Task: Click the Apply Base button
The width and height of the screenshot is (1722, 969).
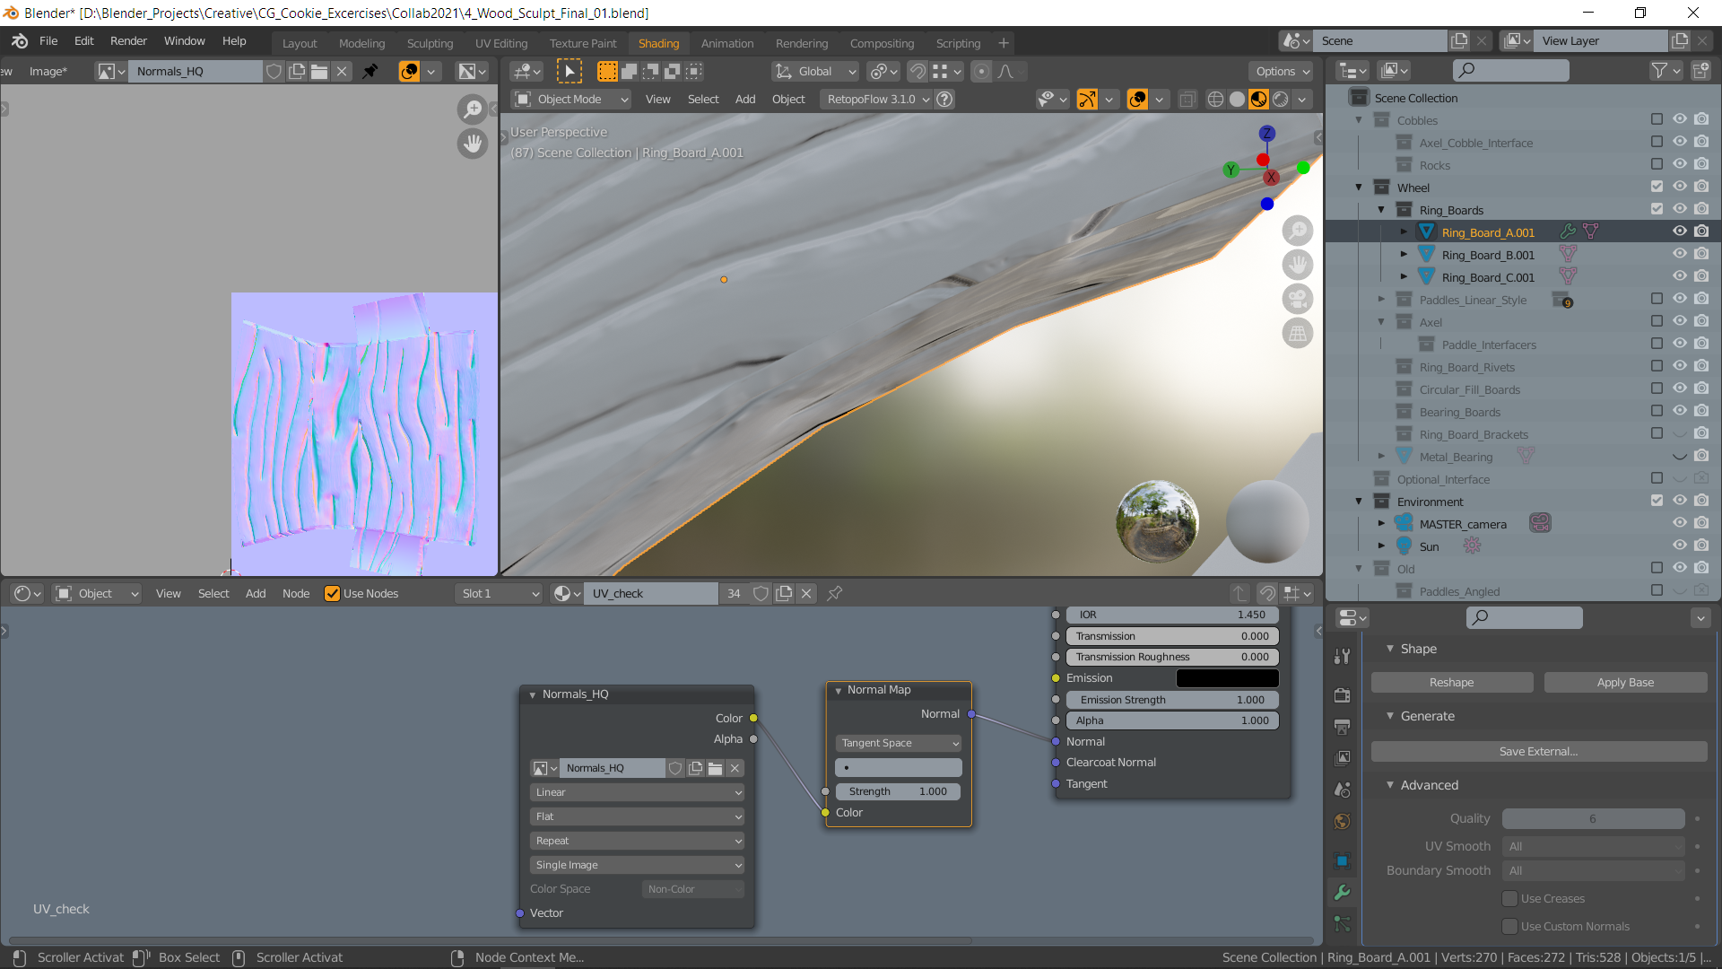Action: coord(1624,683)
